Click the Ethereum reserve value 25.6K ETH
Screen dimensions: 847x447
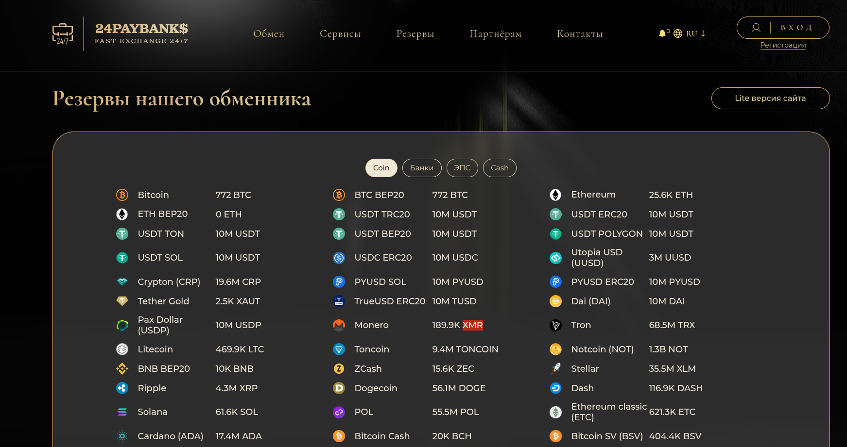[671, 195]
